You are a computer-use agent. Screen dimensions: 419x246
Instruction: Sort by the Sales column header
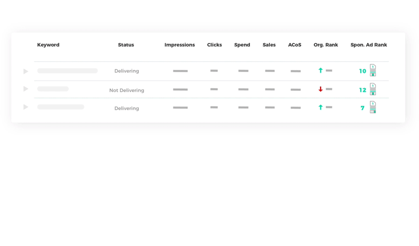click(269, 45)
